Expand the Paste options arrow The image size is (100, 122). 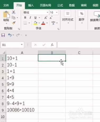click(6, 23)
